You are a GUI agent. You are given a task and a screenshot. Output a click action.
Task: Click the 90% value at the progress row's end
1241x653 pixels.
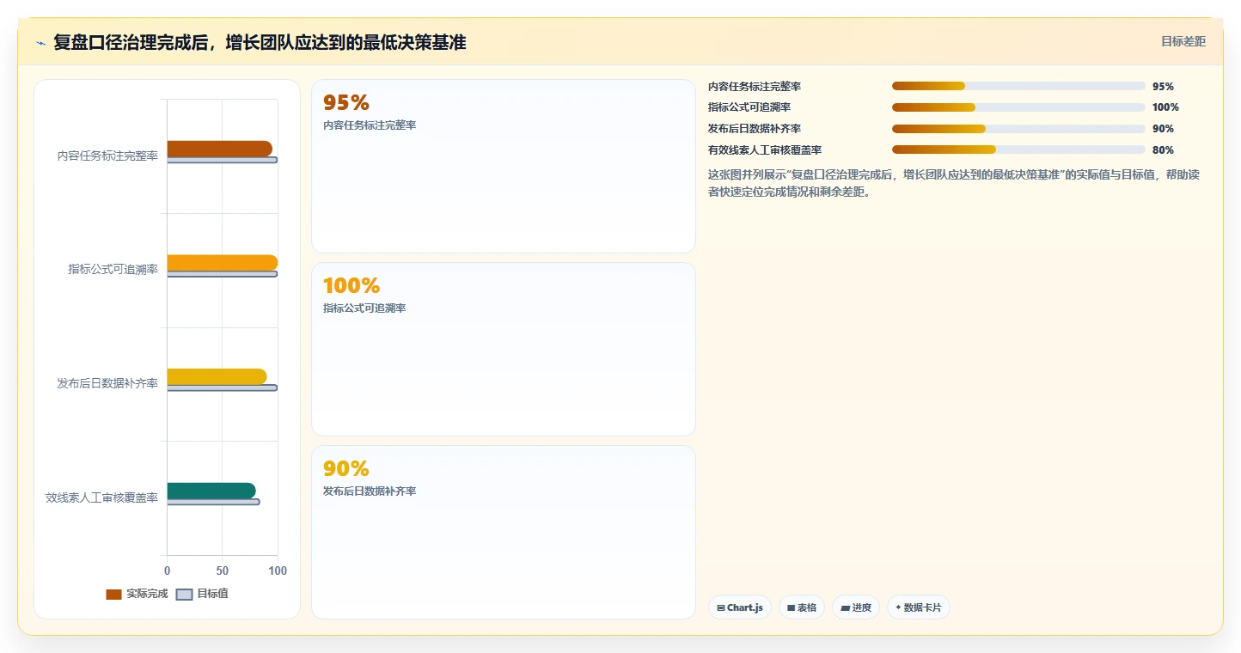click(1163, 129)
